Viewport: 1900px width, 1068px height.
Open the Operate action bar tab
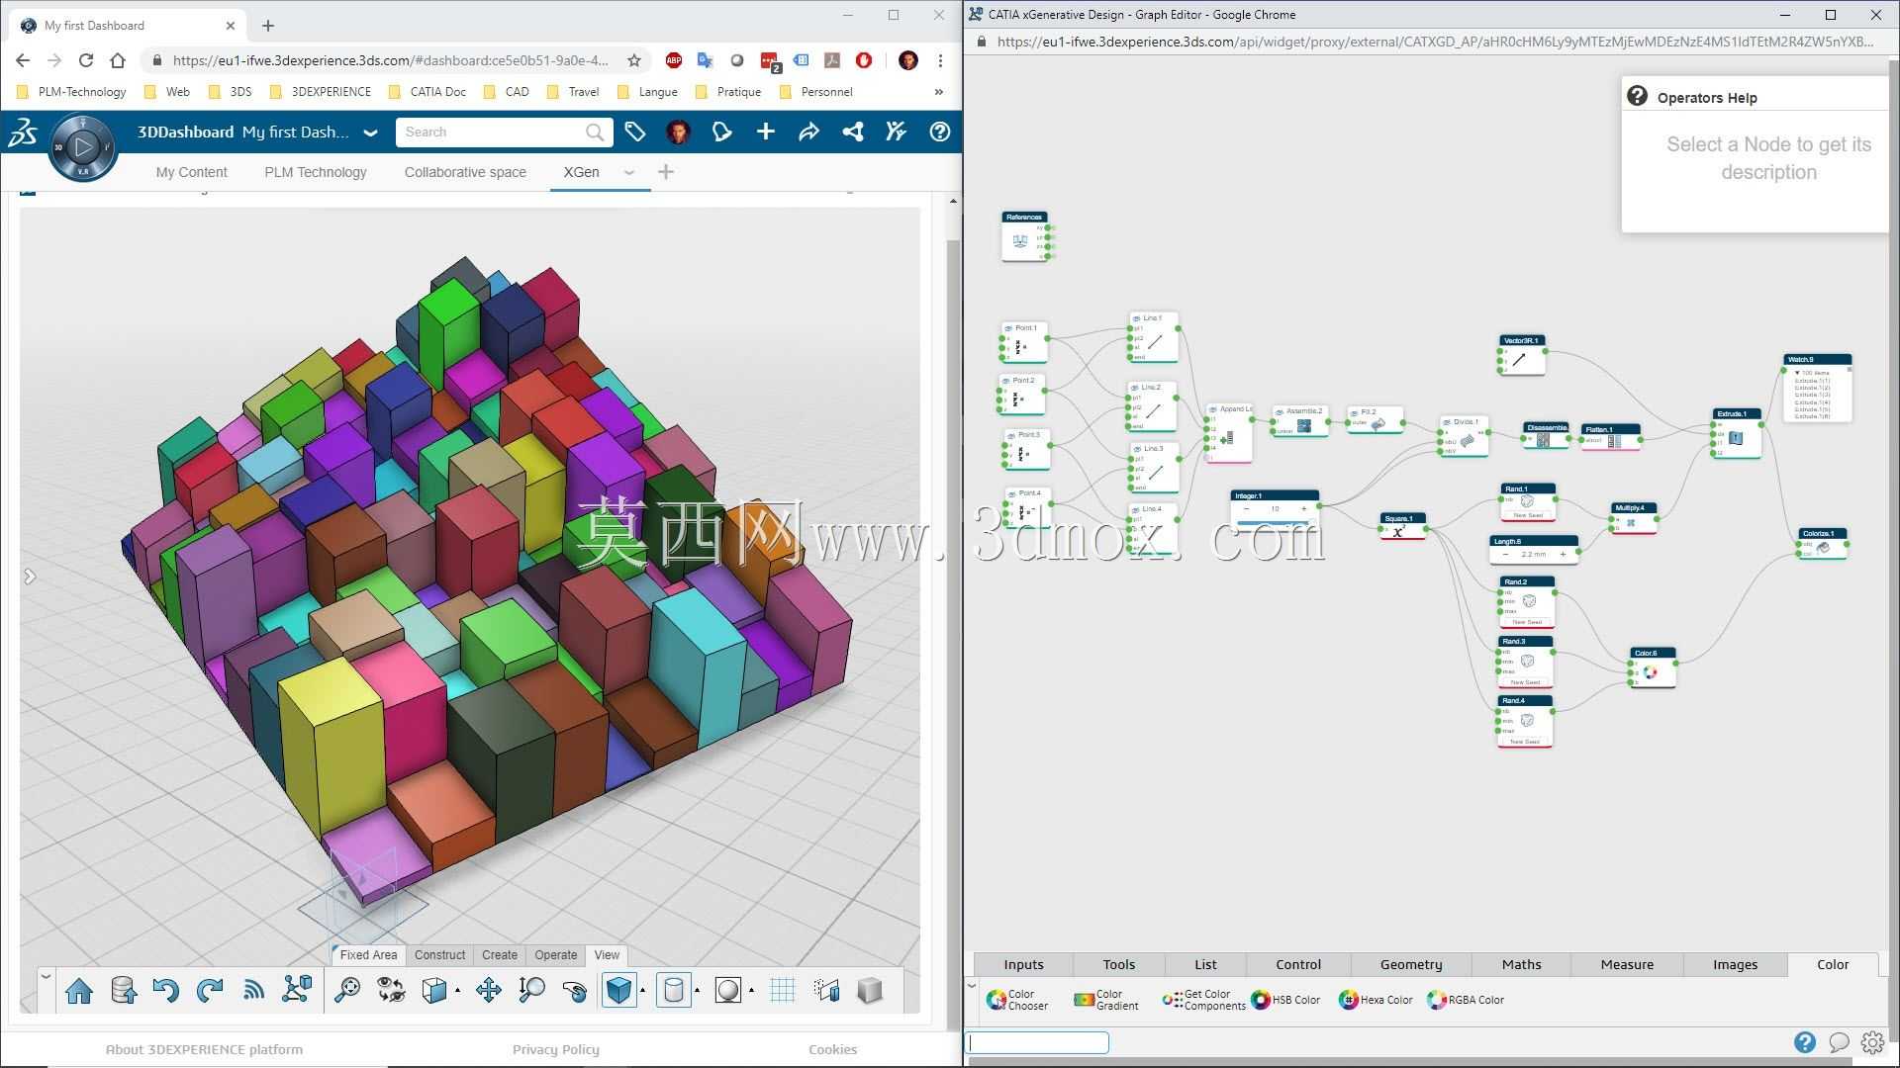pos(555,955)
